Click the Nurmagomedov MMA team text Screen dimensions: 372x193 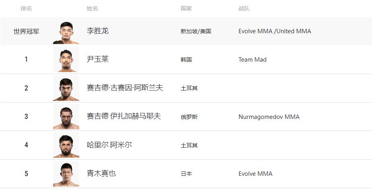(269, 117)
